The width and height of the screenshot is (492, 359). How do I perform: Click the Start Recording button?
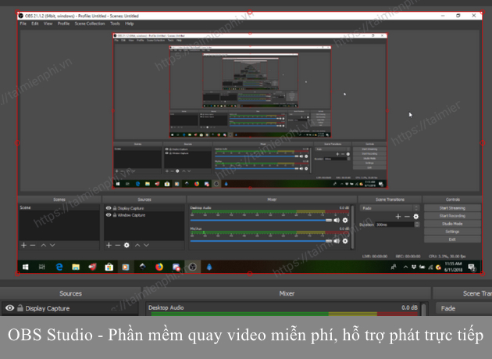point(452,216)
